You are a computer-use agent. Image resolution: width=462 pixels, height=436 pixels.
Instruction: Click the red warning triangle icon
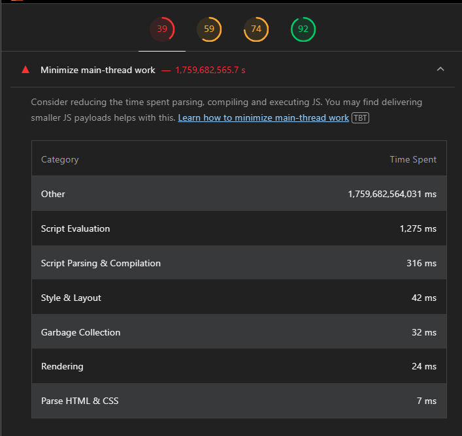click(25, 70)
